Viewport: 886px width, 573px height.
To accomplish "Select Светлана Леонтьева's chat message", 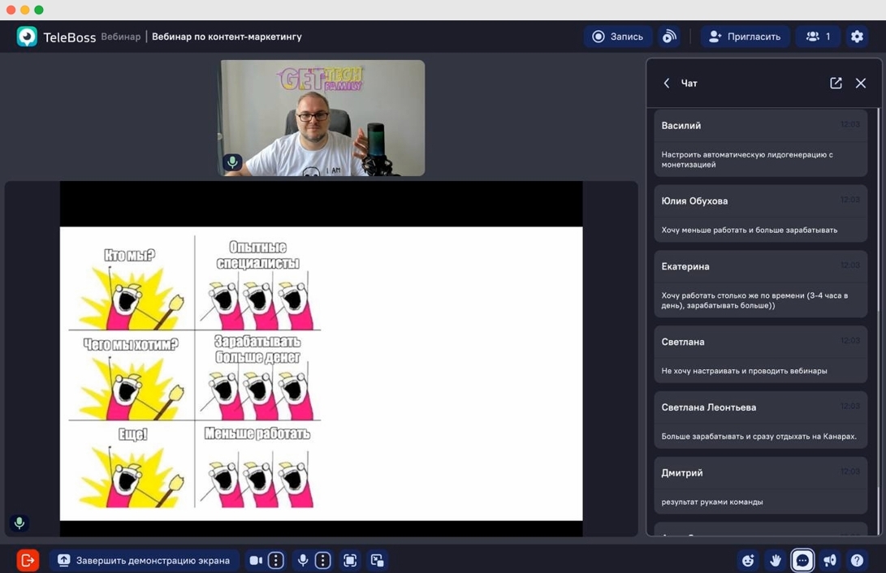I will point(761,420).
